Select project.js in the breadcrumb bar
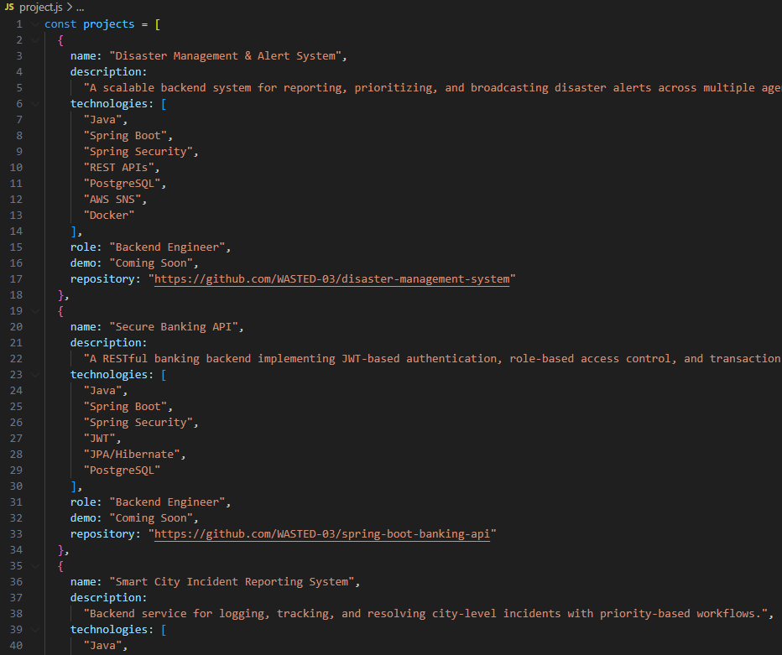 click(x=39, y=7)
